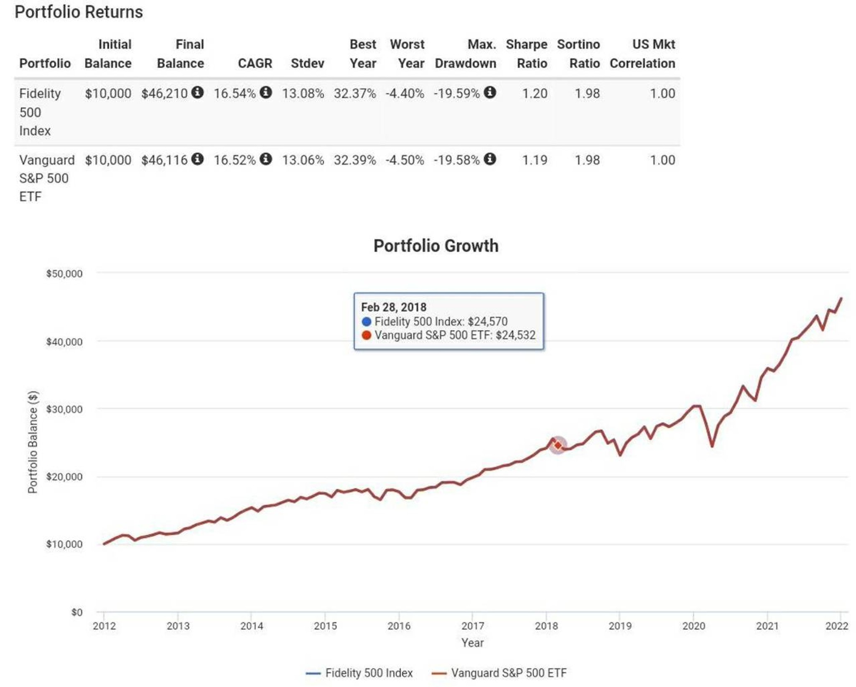Click the red Vanguard dot in tooltip
Viewport: 856px width, 687px height.
pos(366,335)
